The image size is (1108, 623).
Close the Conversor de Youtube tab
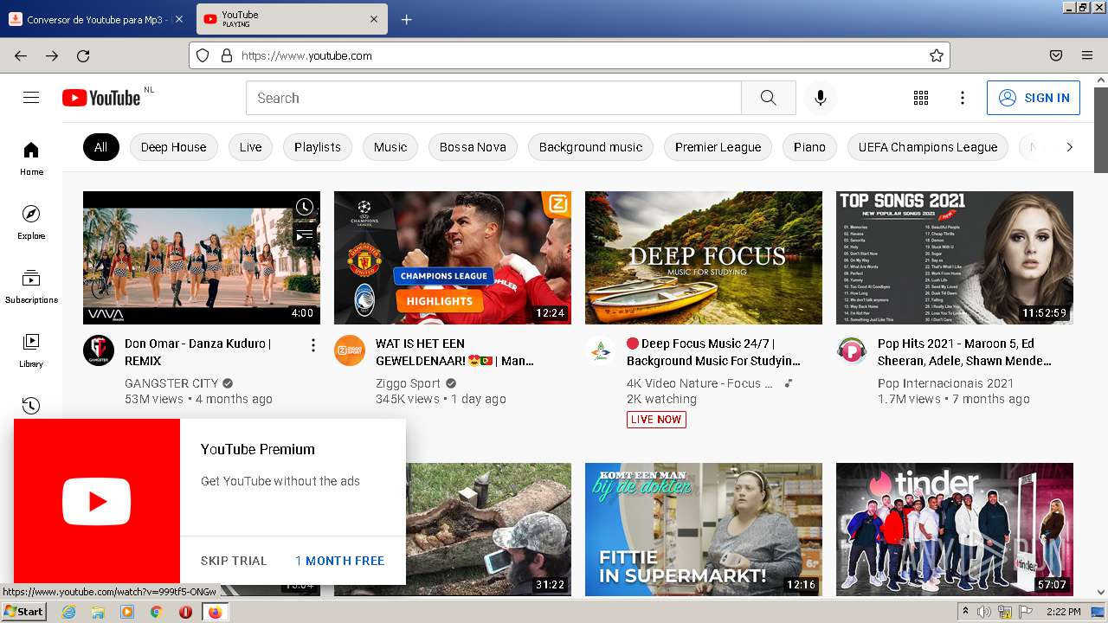[179, 19]
